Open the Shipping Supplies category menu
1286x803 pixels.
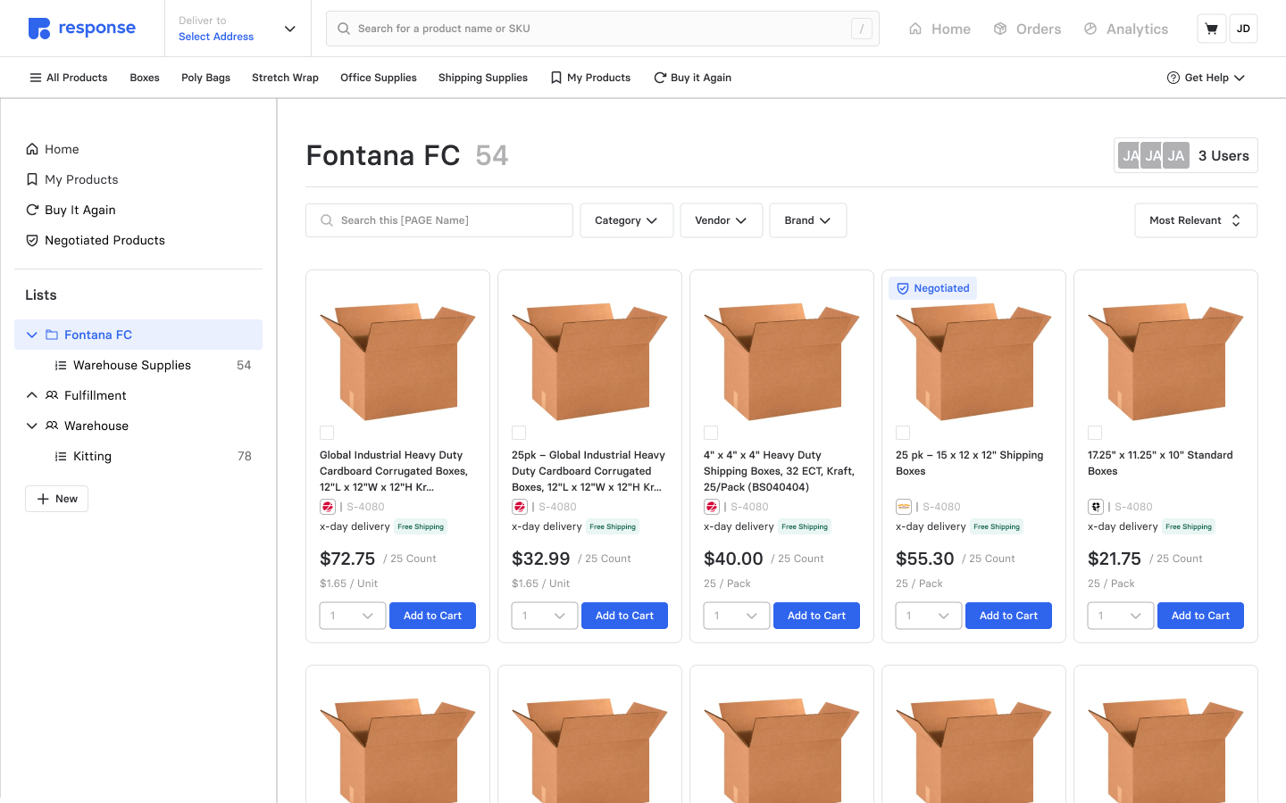point(483,78)
